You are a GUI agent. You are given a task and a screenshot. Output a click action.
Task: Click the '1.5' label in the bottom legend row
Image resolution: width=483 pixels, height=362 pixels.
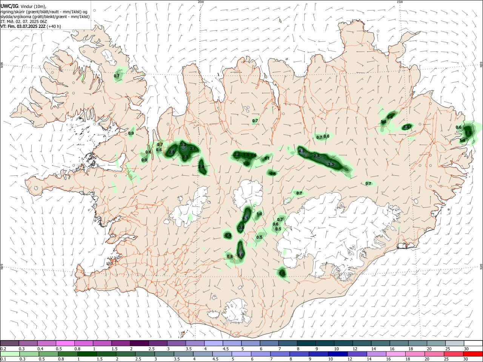point(100,359)
